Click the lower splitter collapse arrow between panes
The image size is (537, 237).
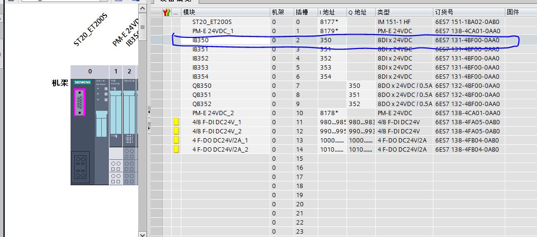[x=149, y=128]
